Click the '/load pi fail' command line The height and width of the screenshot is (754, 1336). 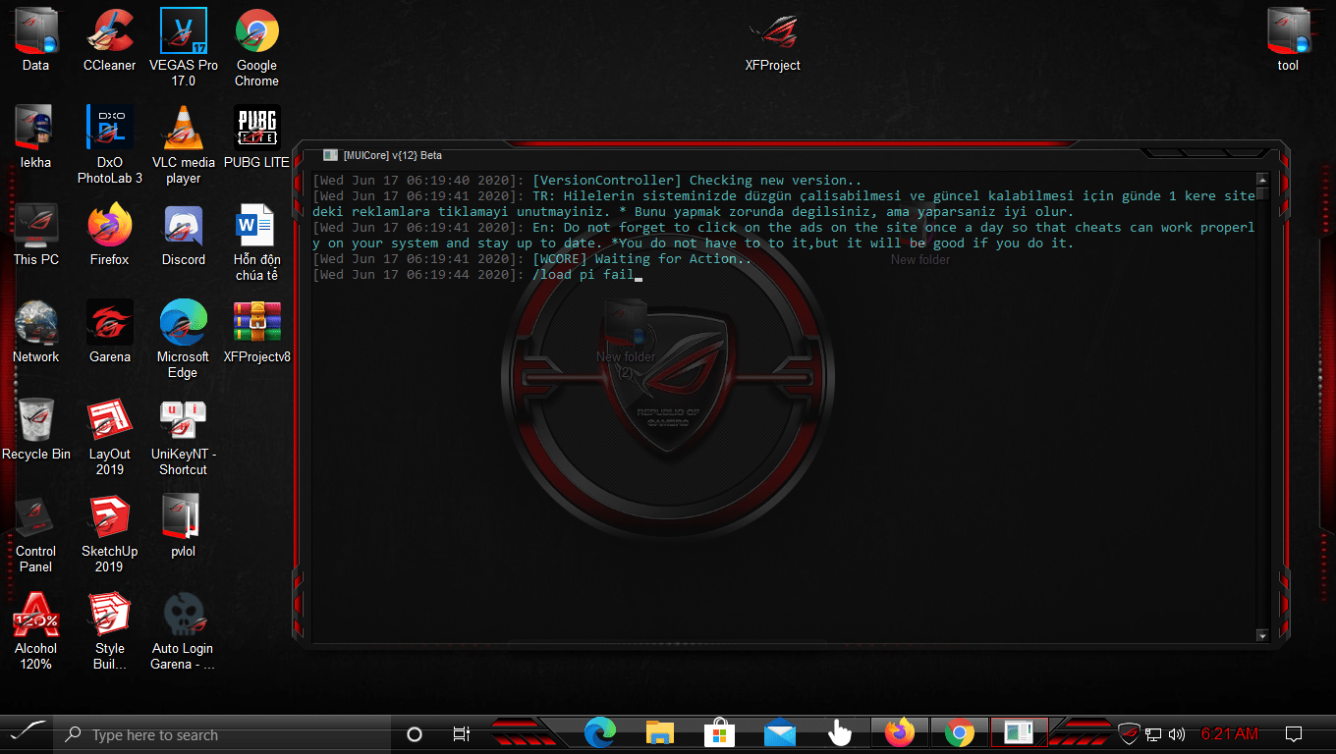584,274
